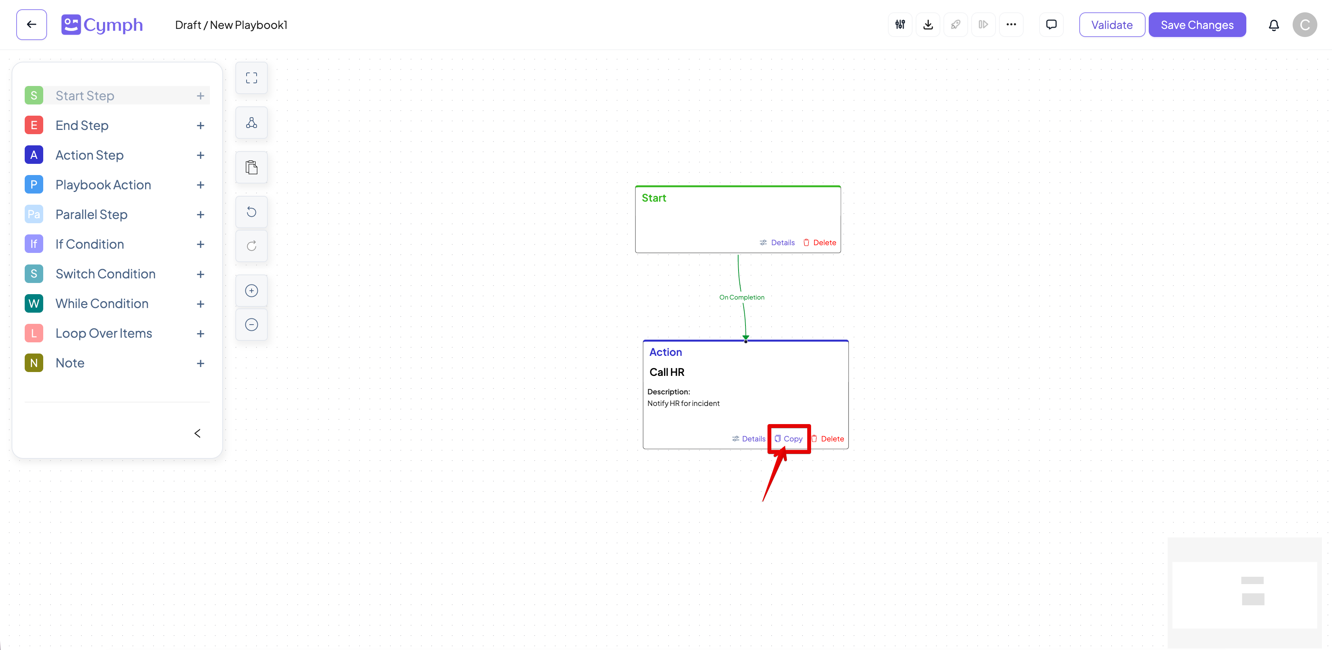Open the playbook run settings icon
The width and height of the screenshot is (1332, 650).
pyautogui.click(x=900, y=24)
